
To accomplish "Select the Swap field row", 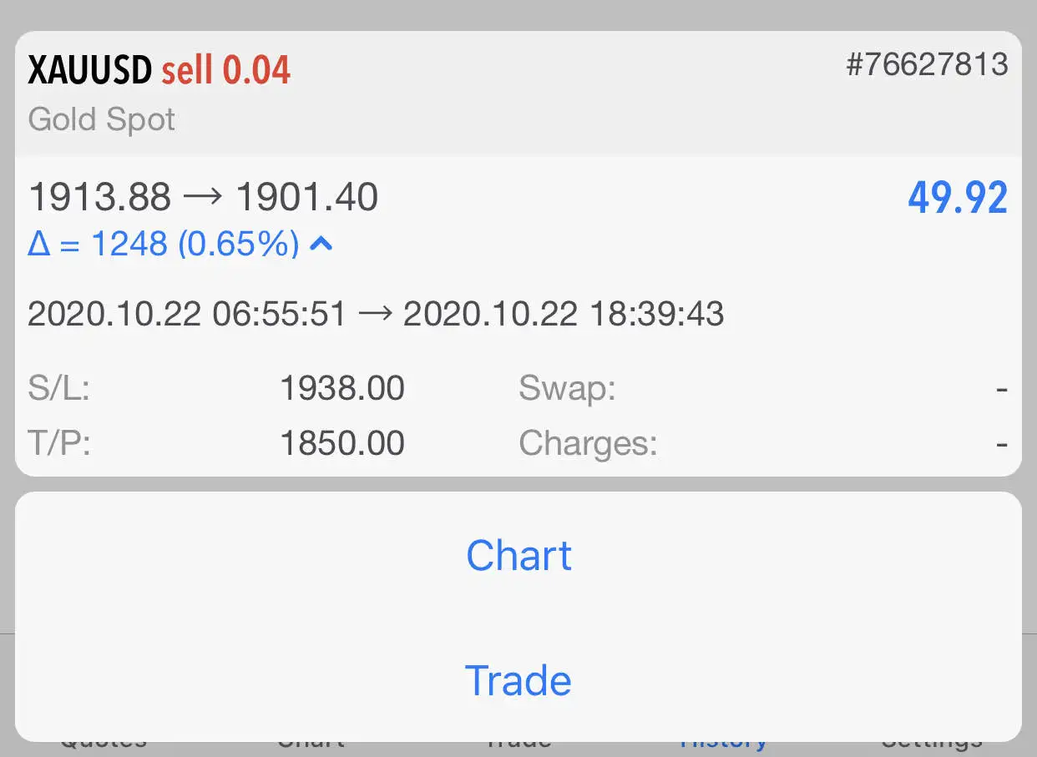I will [x=763, y=388].
